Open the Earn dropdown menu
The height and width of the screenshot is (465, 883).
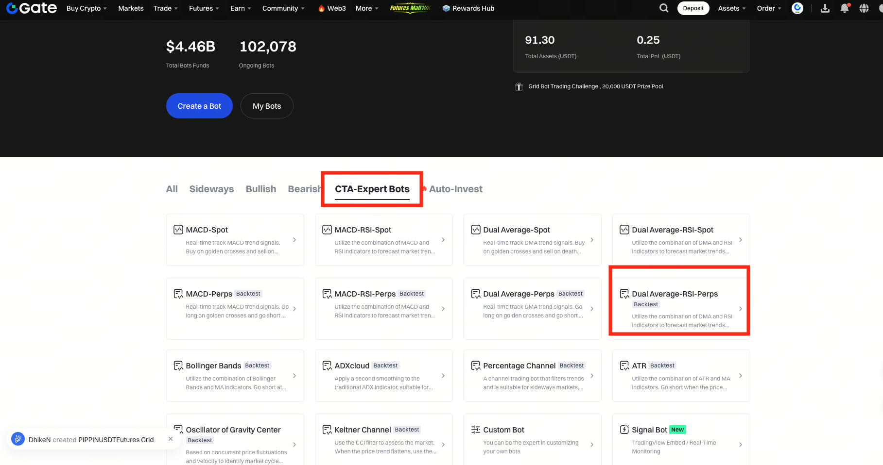point(241,8)
